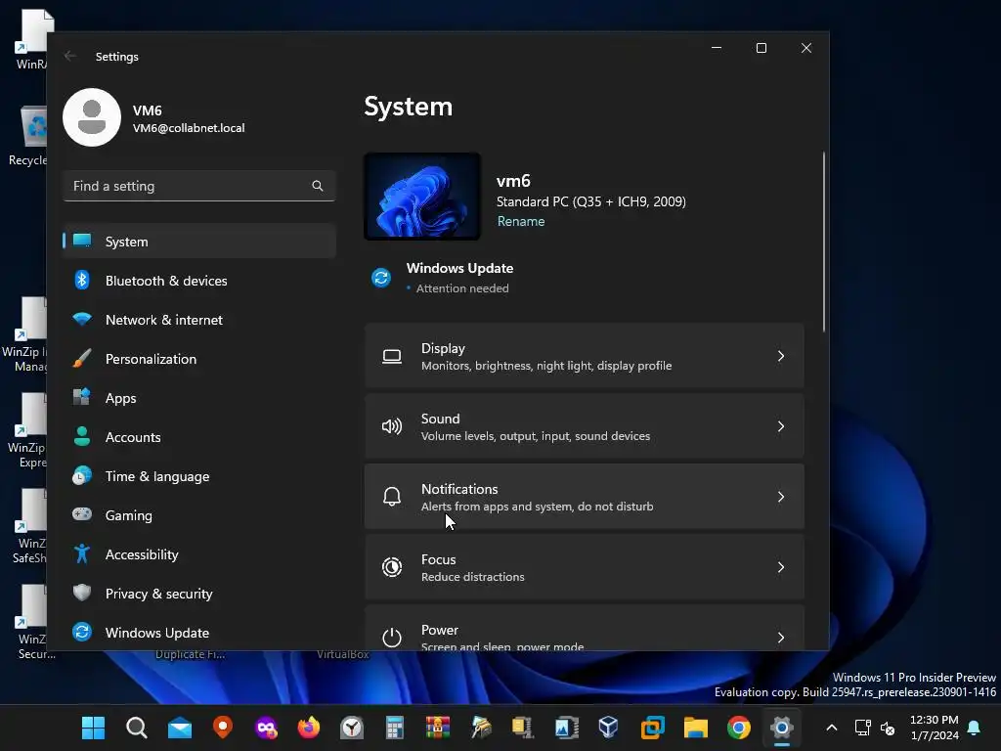Open Notifications settings chevron
Image resolution: width=1001 pixels, height=751 pixels.
(781, 496)
